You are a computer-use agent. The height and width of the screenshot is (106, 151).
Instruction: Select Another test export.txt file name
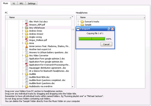(40, 49)
